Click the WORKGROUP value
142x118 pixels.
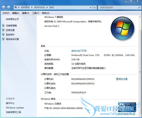[79, 92]
